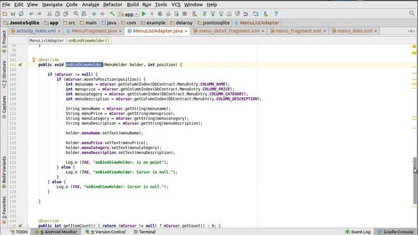Click the Replace magnifier icon

click(84, 14)
